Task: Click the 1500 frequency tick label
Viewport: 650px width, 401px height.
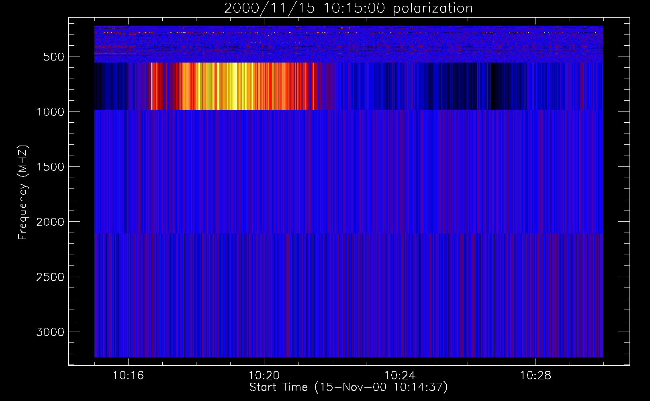Action: pyautogui.click(x=50, y=167)
